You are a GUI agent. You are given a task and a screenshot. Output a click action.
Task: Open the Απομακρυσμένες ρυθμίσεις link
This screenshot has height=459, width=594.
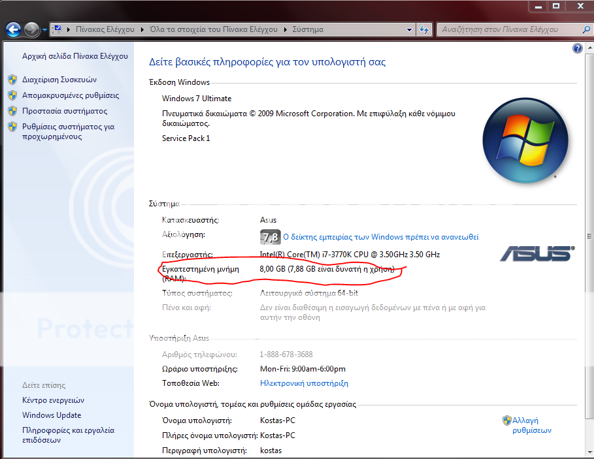pyautogui.click(x=71, y=95)
